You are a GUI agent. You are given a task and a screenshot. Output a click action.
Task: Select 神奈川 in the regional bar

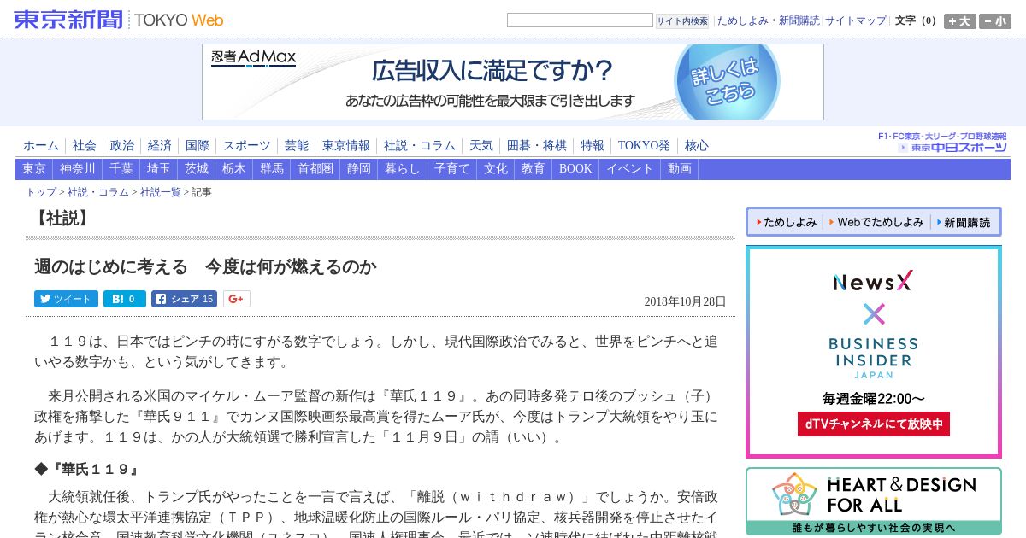click(x=78, y=169)
